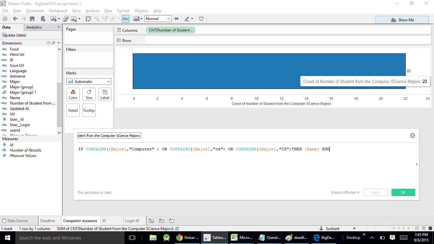Add new data source cylinder icon
Image resolution: width=434 pixels, height=244 pixels.
[43, 19]
